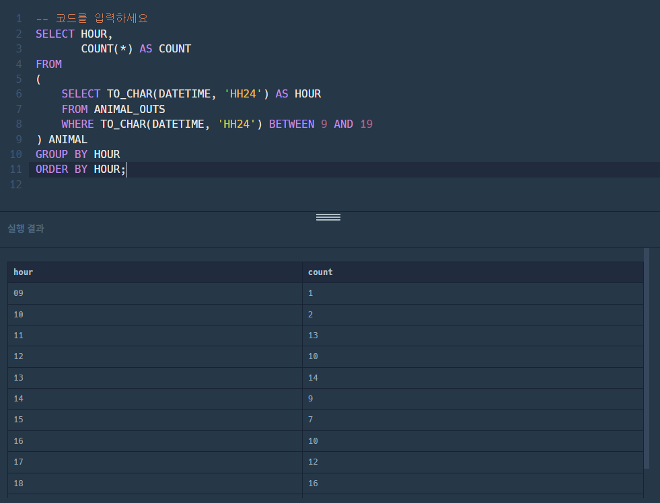Click the count cell '12' in the hour 17 row
The width and height of the screenshot is (660, 503).
point(473,462)
